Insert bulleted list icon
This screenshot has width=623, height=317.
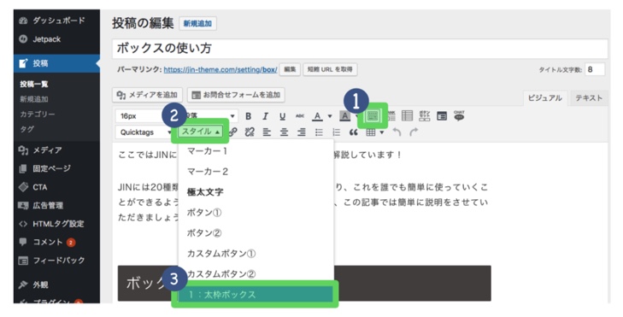(x=319, y=132)
